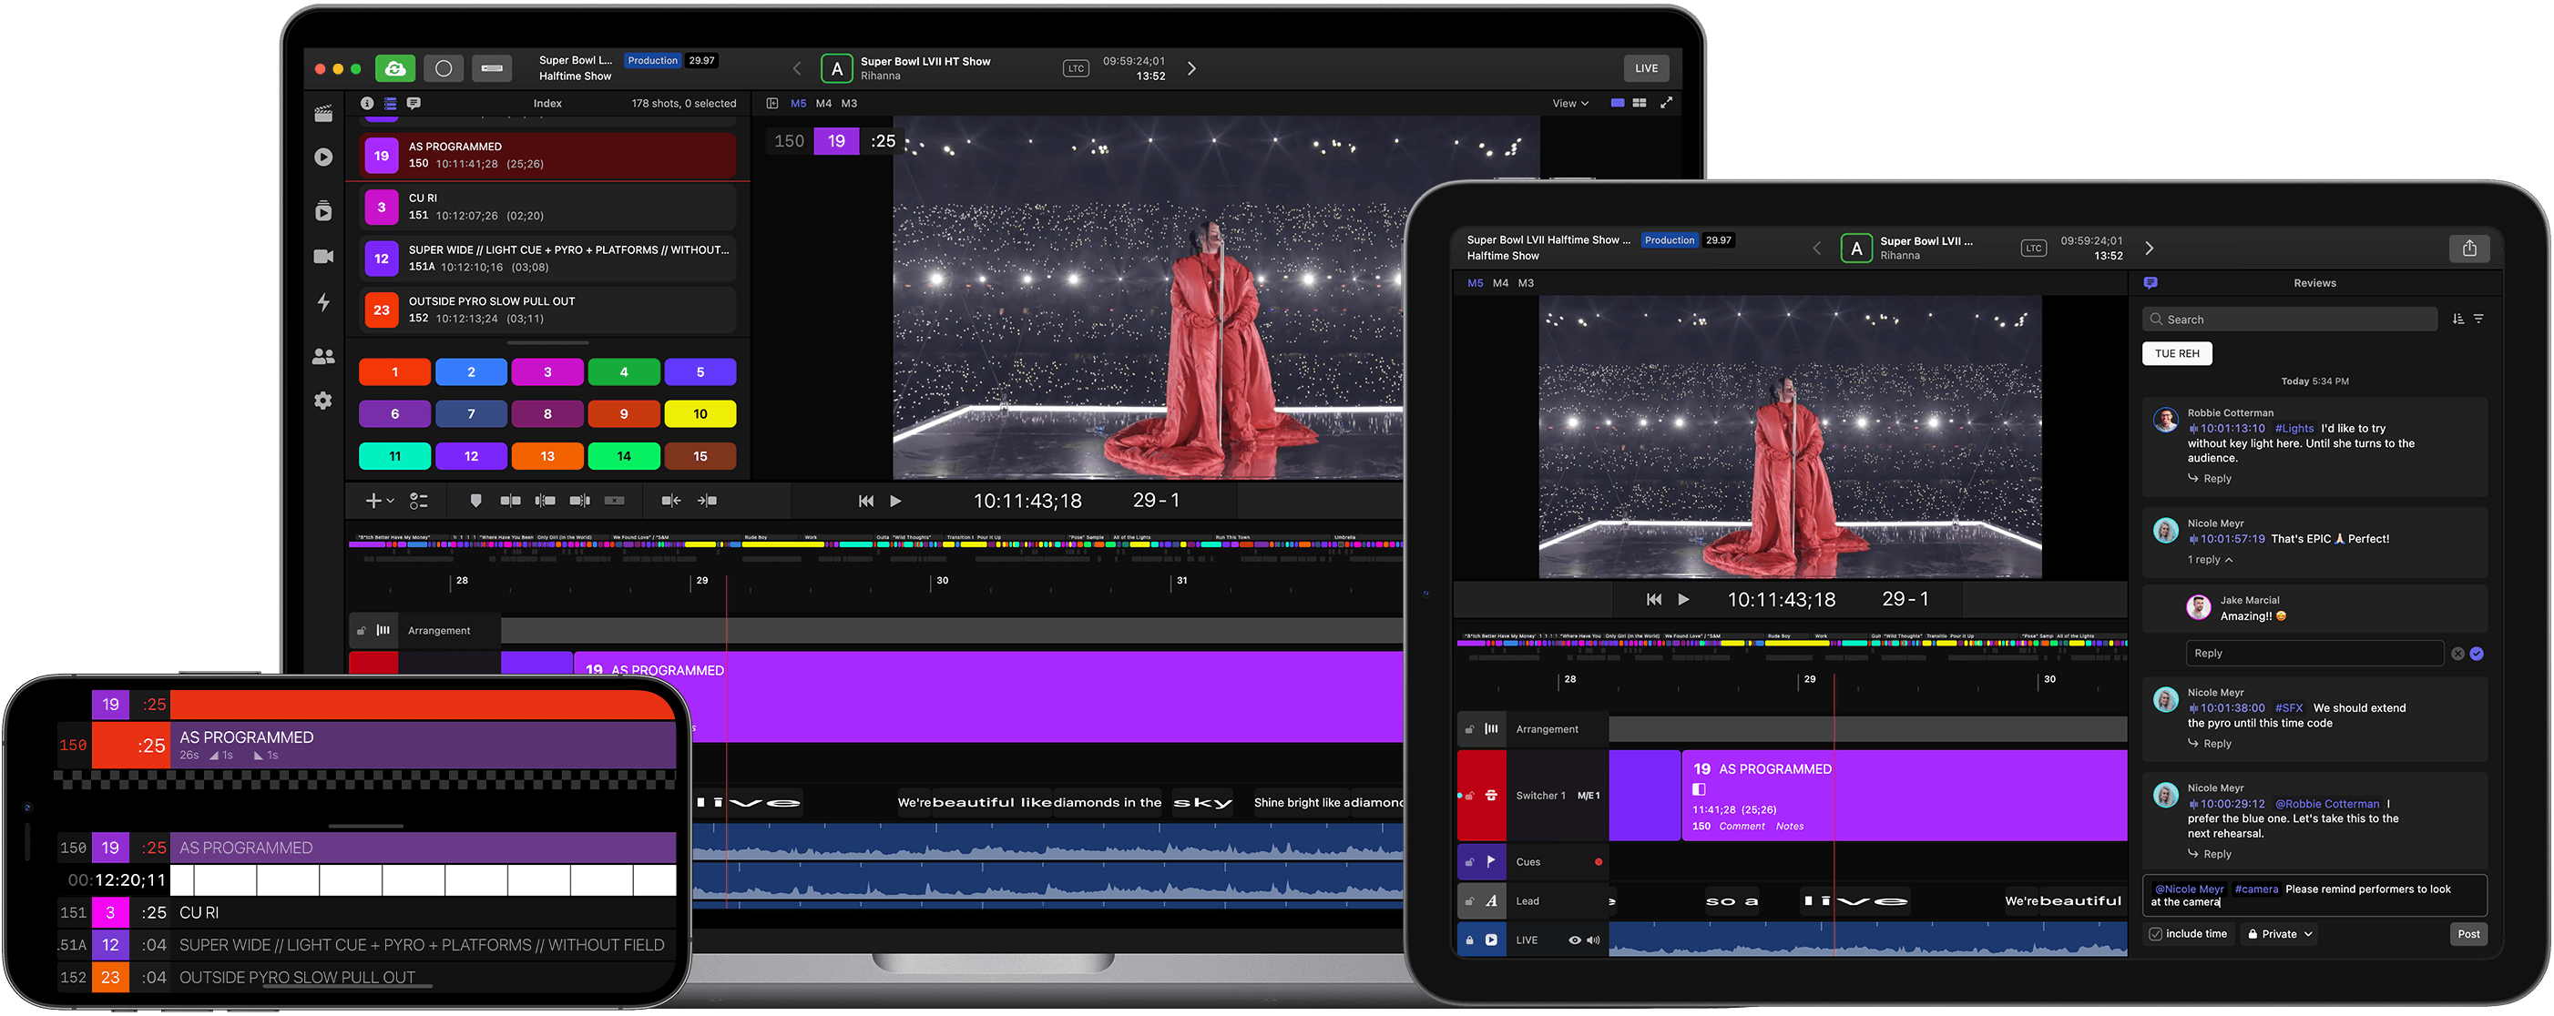Screen dimensions: 2554x1016
Task: Toggle the Cues track red record dot
Action: pos(1599,862)
